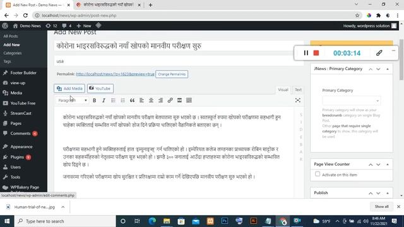Open the browser extensions puzzle icon
404x227 pixels.
tap(378, 15)
